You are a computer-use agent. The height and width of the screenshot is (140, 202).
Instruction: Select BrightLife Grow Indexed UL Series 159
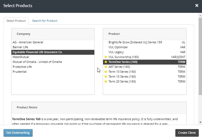click(x=145, y=42)
